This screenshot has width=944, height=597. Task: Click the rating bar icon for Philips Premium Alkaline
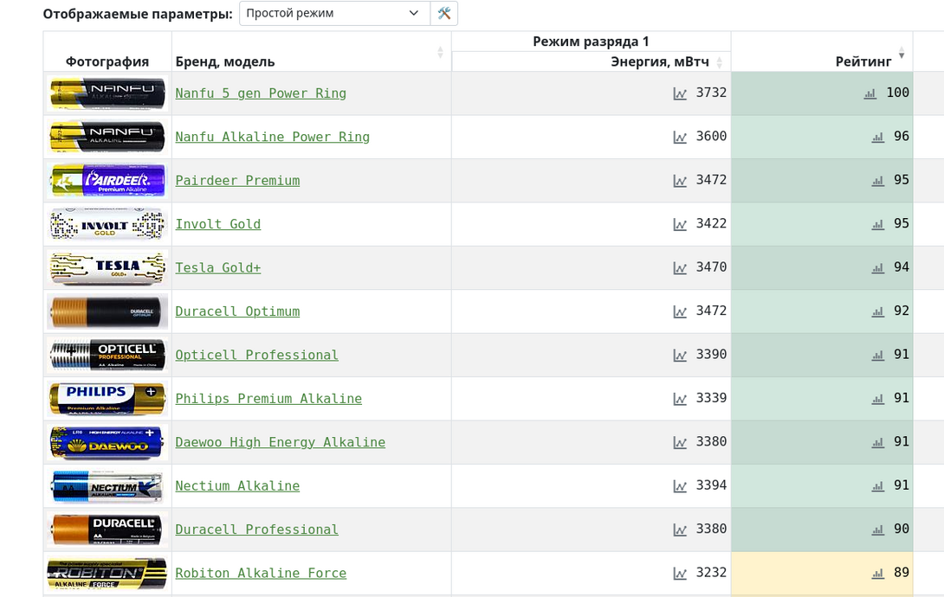878,399
